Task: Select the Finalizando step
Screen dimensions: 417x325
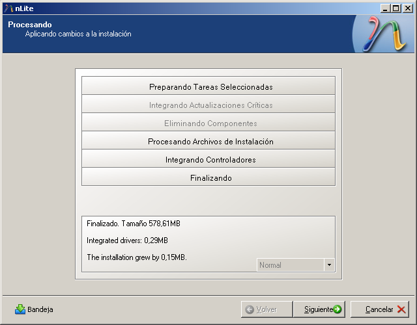Action: point(208,177)
